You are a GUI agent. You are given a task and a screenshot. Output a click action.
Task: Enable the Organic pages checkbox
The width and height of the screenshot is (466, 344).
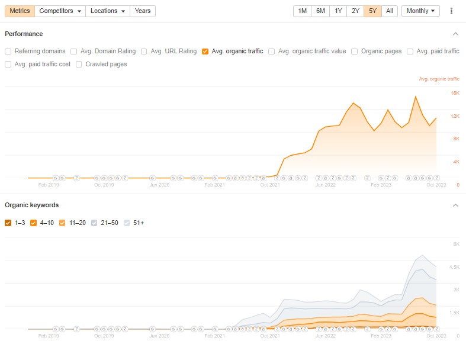click(354, 52)
